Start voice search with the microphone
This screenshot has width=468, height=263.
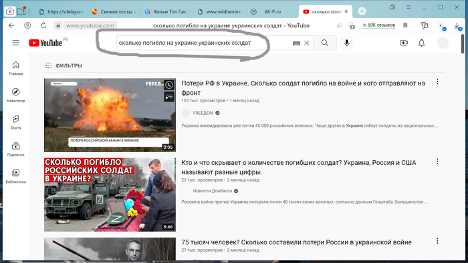tap(346, 43)
